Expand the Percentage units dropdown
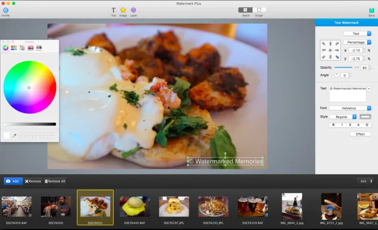This screenshot has height=230, width=378. point(357,42)
